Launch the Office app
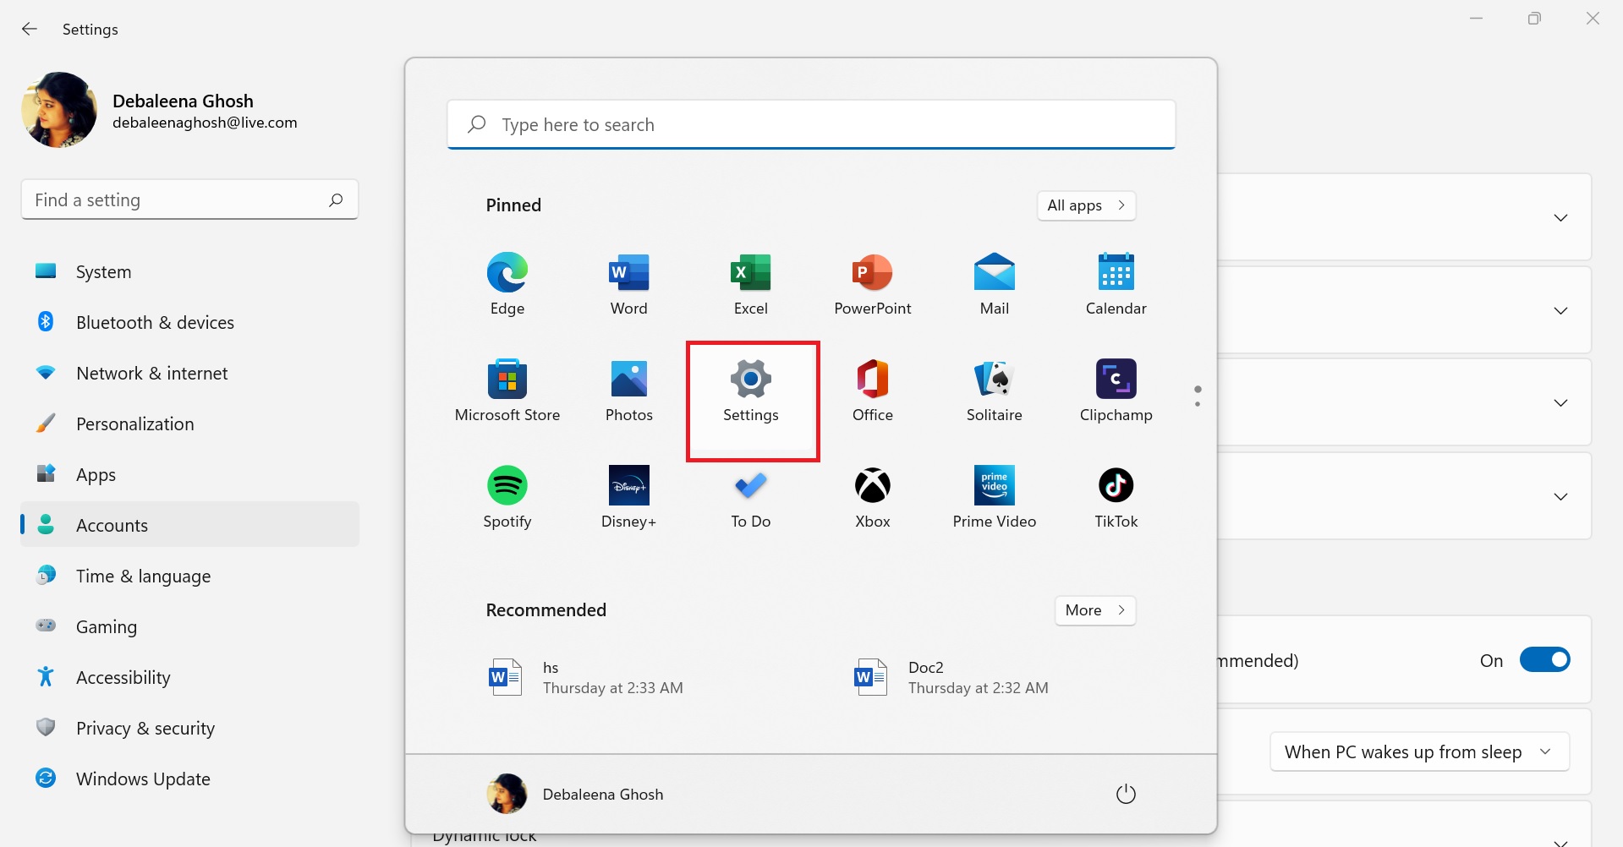The height and width of the screenshot is (847, 1623). point(873,391)
